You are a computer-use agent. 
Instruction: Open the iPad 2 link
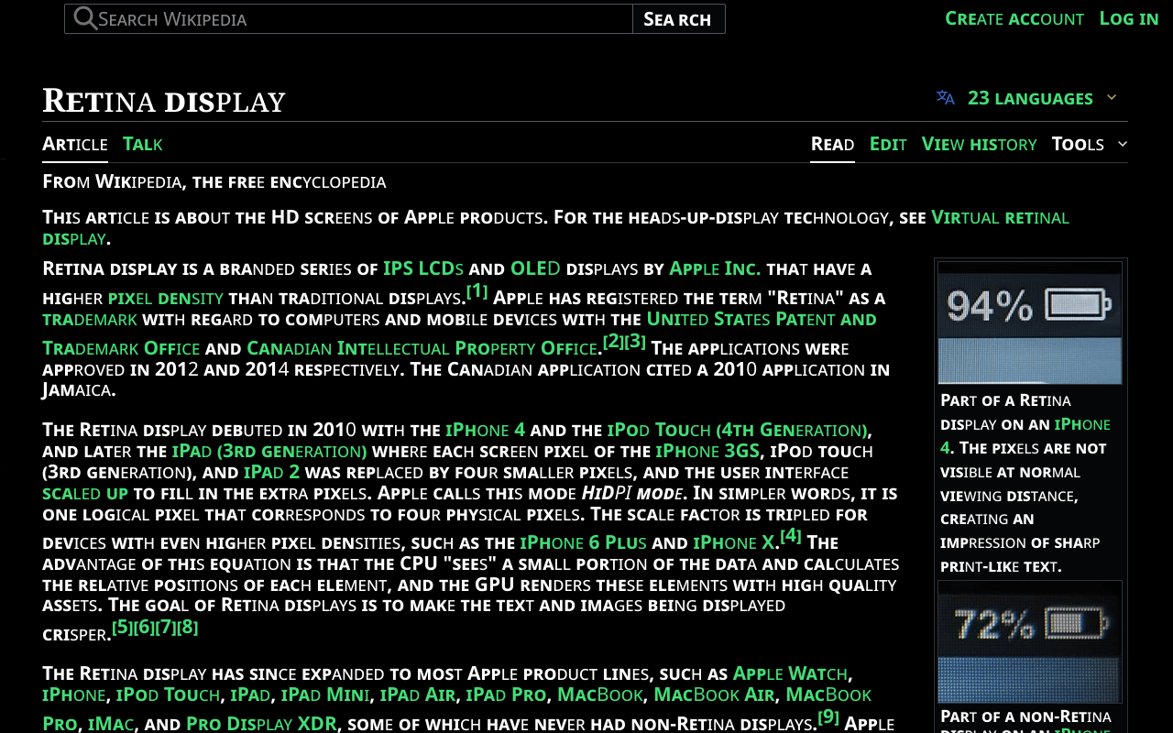pyautogui.click(x=271, y=472)
